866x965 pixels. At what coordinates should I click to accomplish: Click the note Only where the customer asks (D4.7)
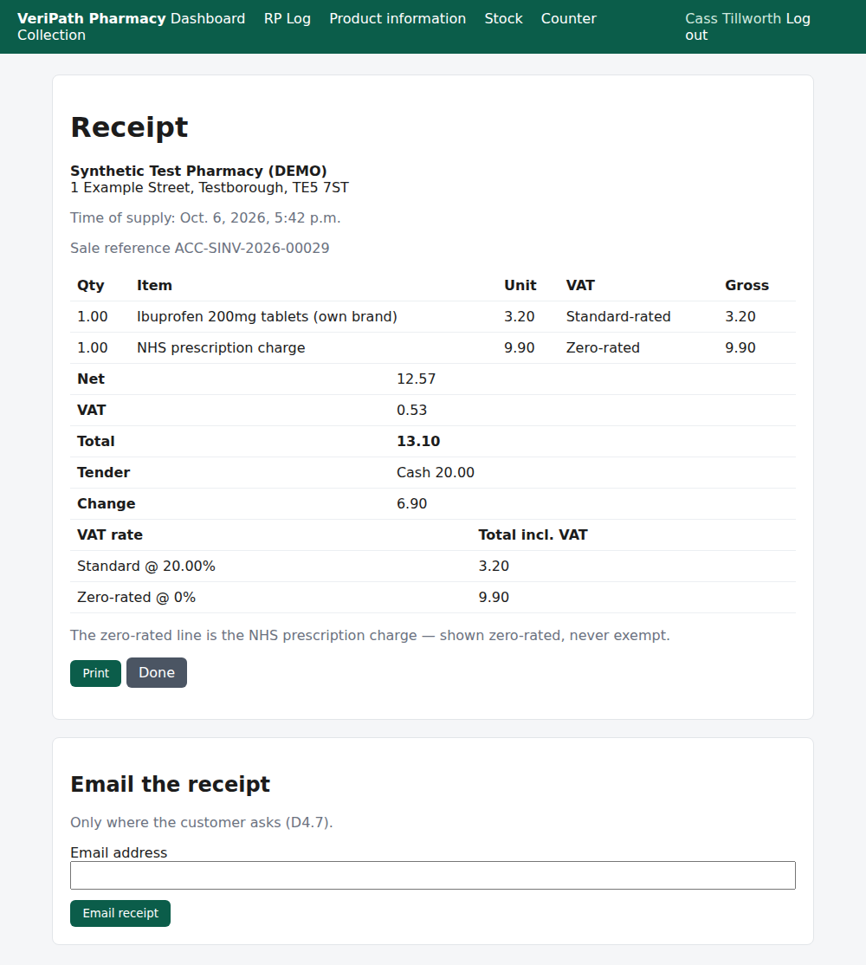[x=201, y=822]
